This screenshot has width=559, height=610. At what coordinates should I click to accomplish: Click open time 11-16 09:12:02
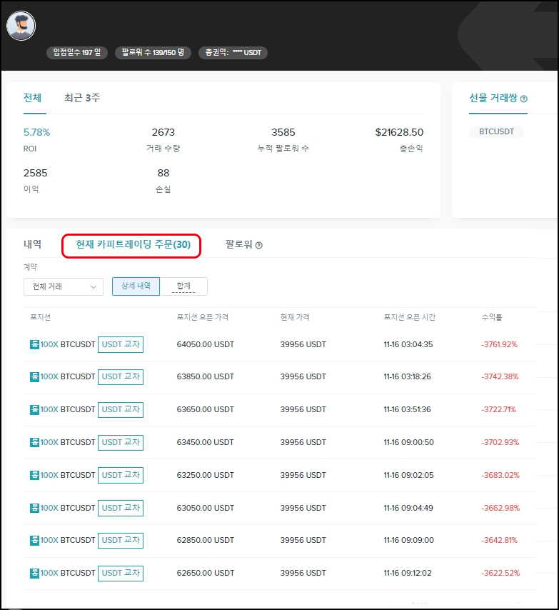coord(408,573)
